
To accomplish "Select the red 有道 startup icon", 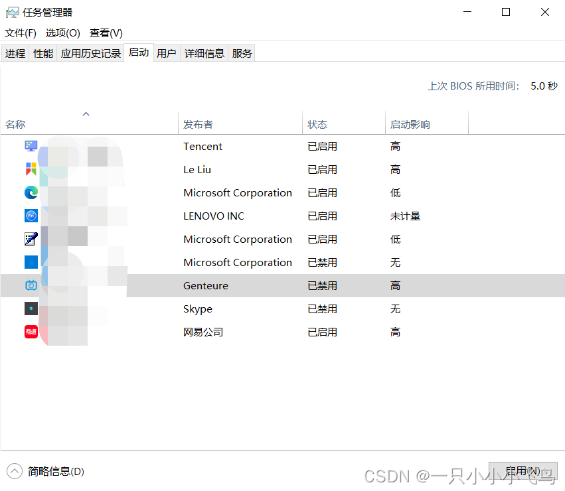I will pyautogui.click(x=31, y=332).
